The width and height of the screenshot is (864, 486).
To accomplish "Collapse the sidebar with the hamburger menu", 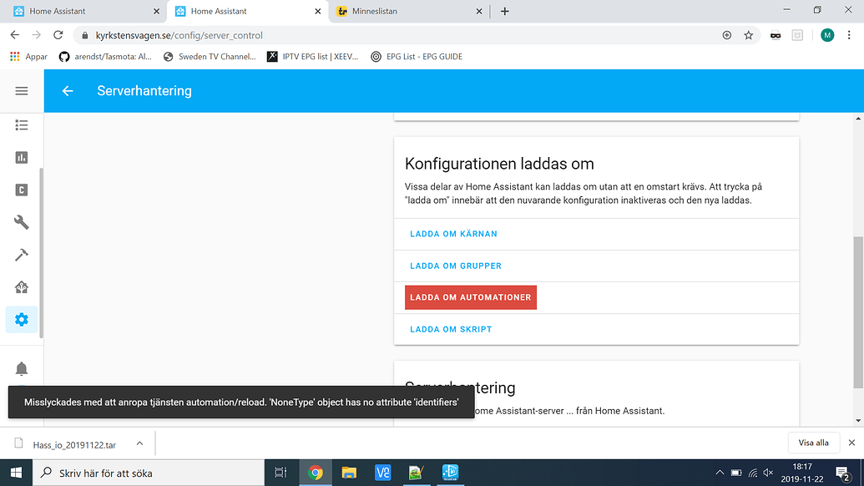I will (x=22, y=91).
